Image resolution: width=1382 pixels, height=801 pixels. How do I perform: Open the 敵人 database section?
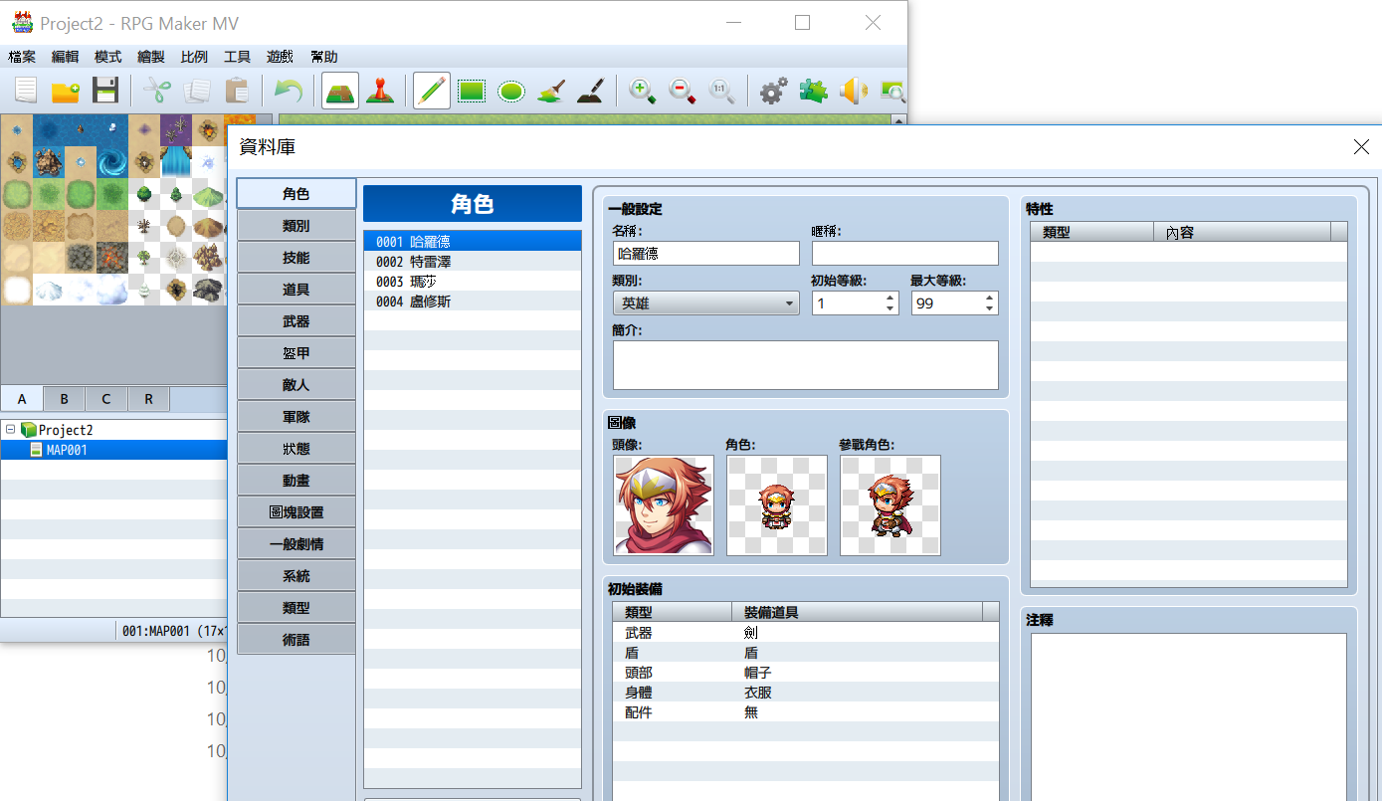[x=296, y=385]
